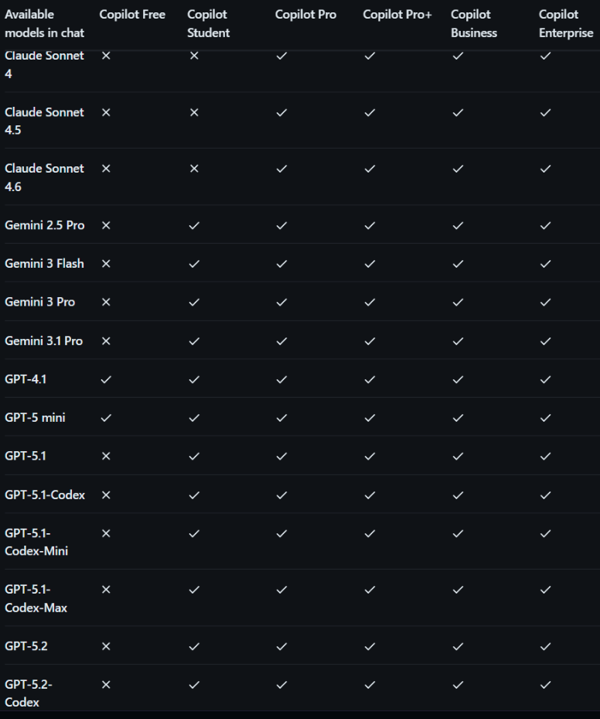The image size is (600, 719).
Task: Select the Copilot Student column header
Action: (209, 24)
